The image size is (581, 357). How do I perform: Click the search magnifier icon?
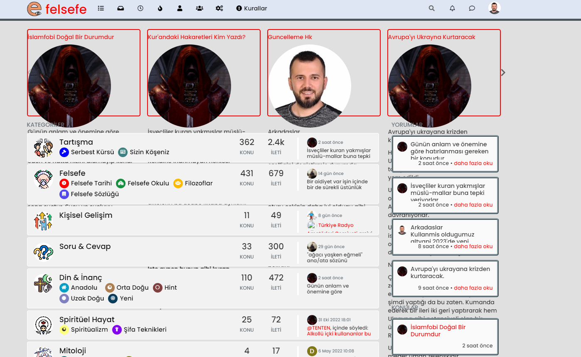tap(432, 8)
